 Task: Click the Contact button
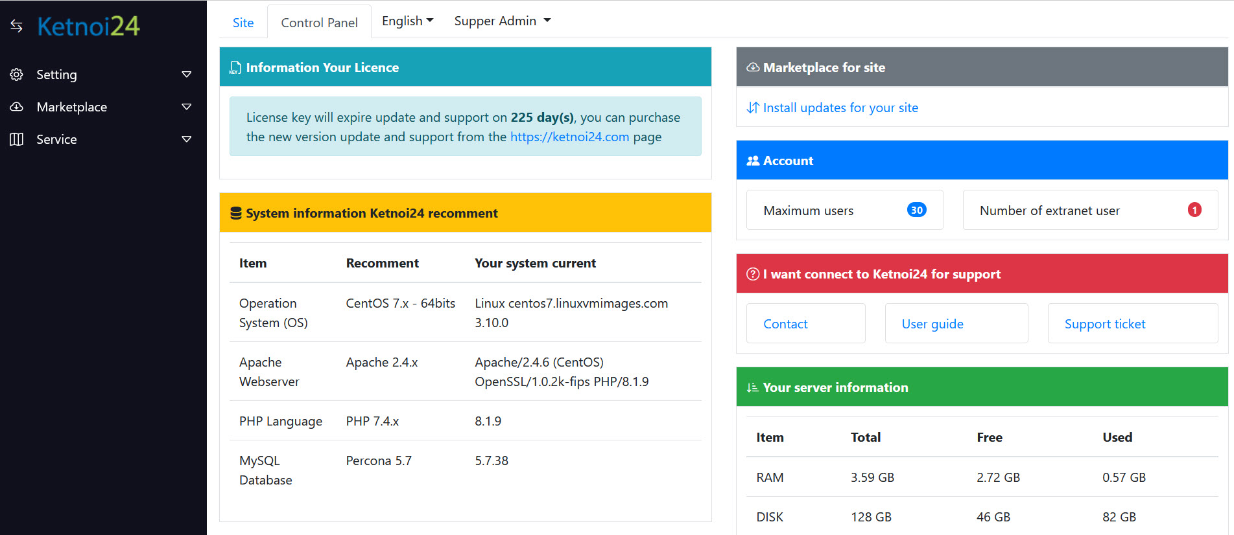point(805,323)
